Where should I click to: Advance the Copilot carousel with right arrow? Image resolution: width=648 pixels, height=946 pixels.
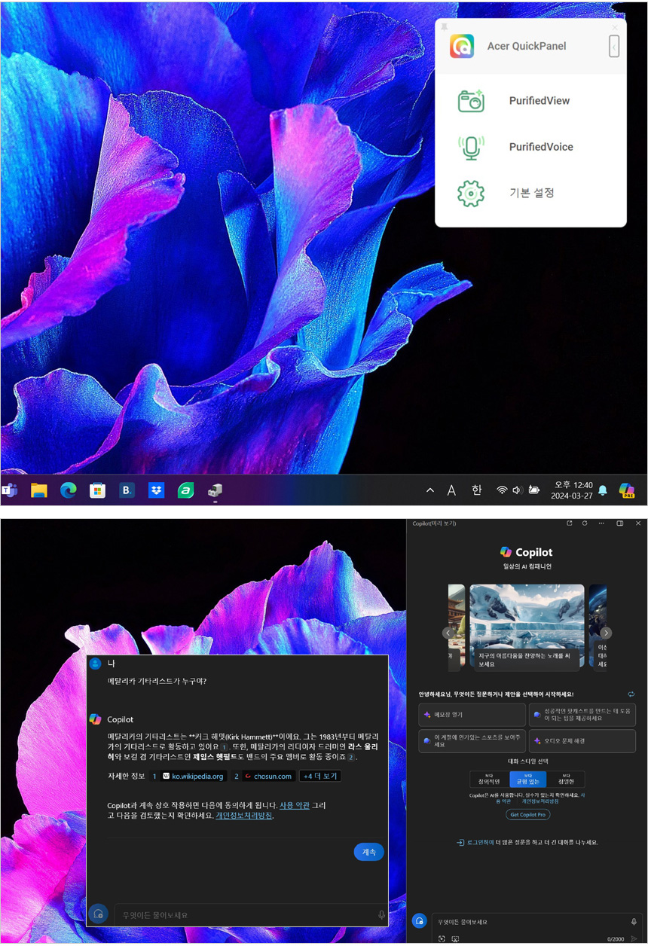click(x=606, y=633)
